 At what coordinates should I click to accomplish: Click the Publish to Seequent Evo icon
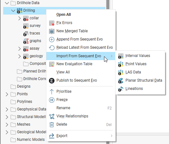pyautogui.click(x=52, y=81)
